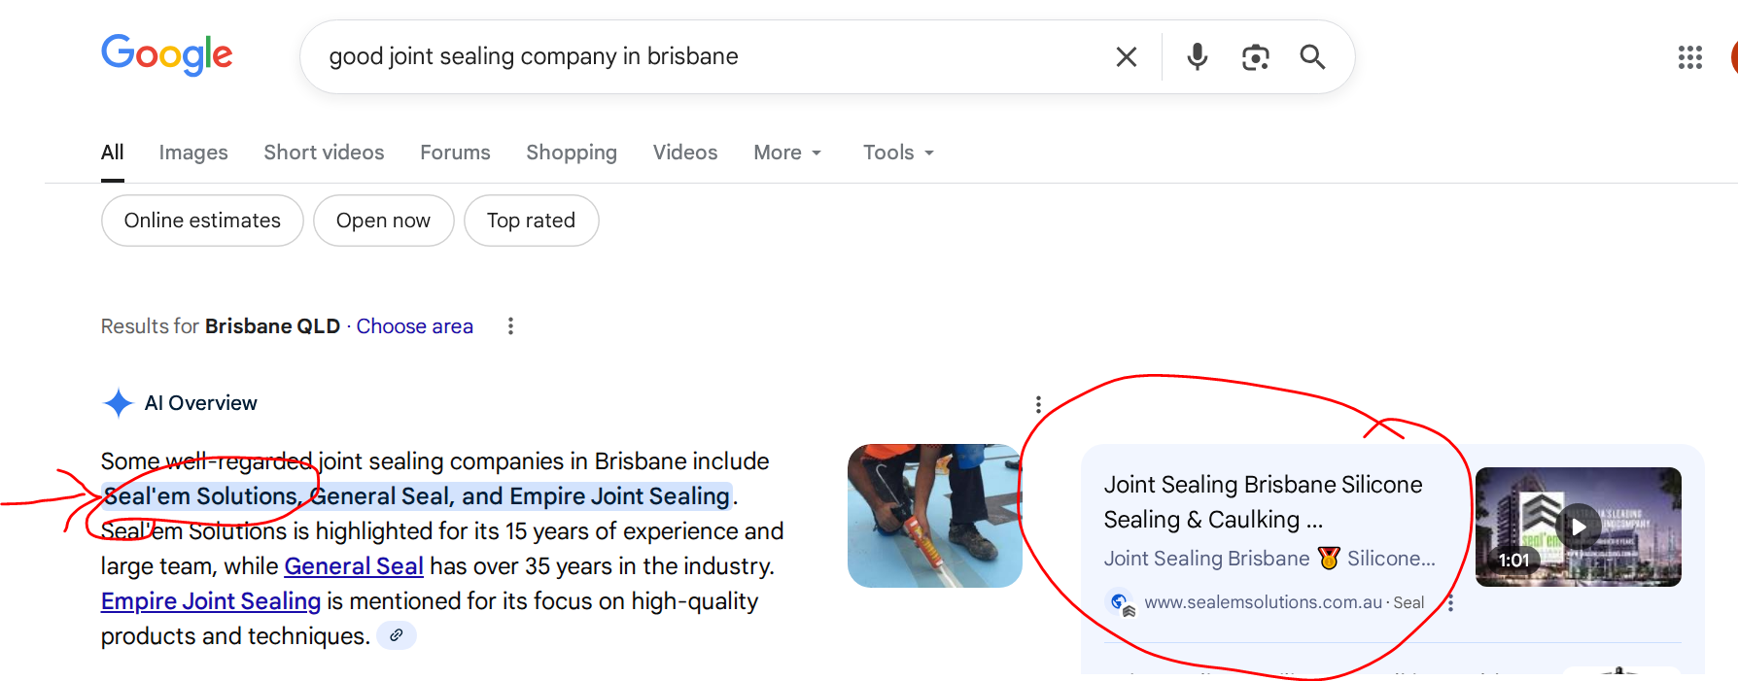Open the Google apps grid
The height and width of the screenshot is (681, 1738).
point(1689,57)
